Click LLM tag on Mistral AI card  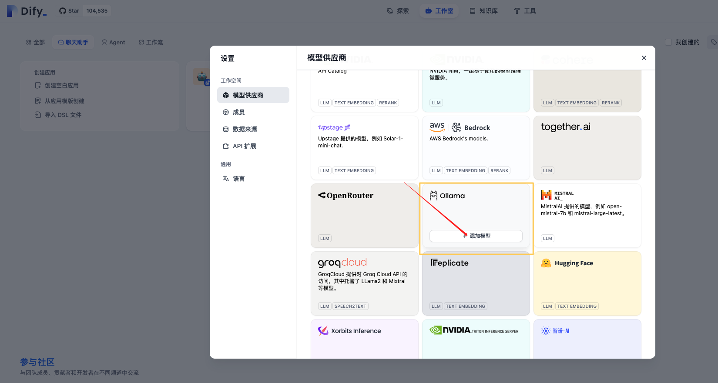click(548, 238)
